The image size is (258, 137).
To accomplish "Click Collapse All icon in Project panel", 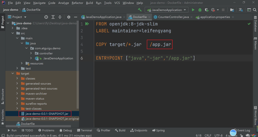I will [60, 17].
